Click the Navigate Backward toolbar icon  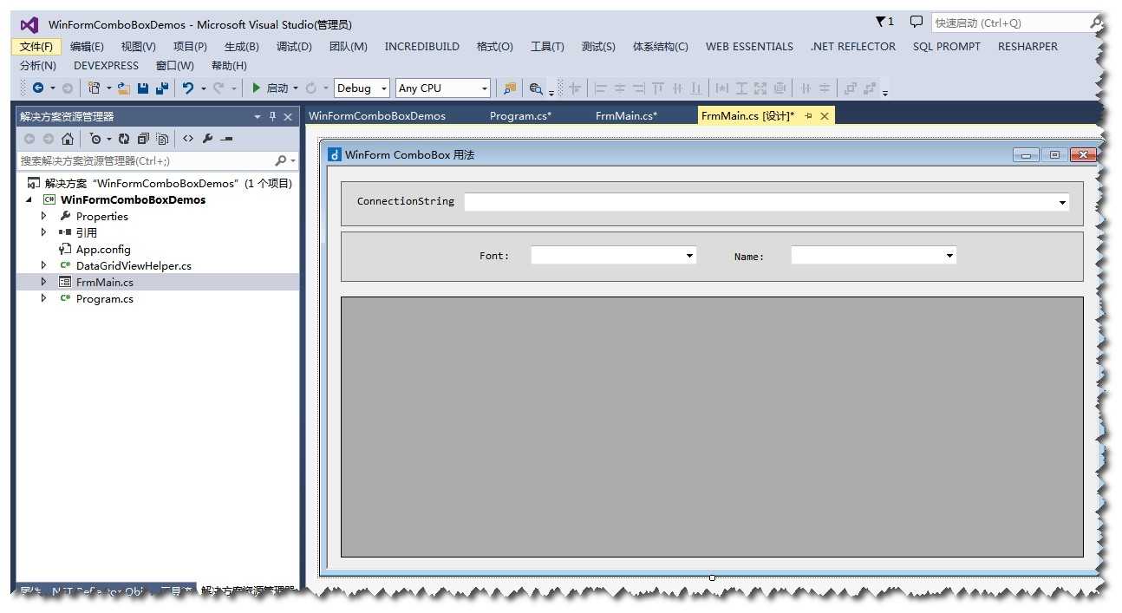pyautogui.click(x=37, y=88)
